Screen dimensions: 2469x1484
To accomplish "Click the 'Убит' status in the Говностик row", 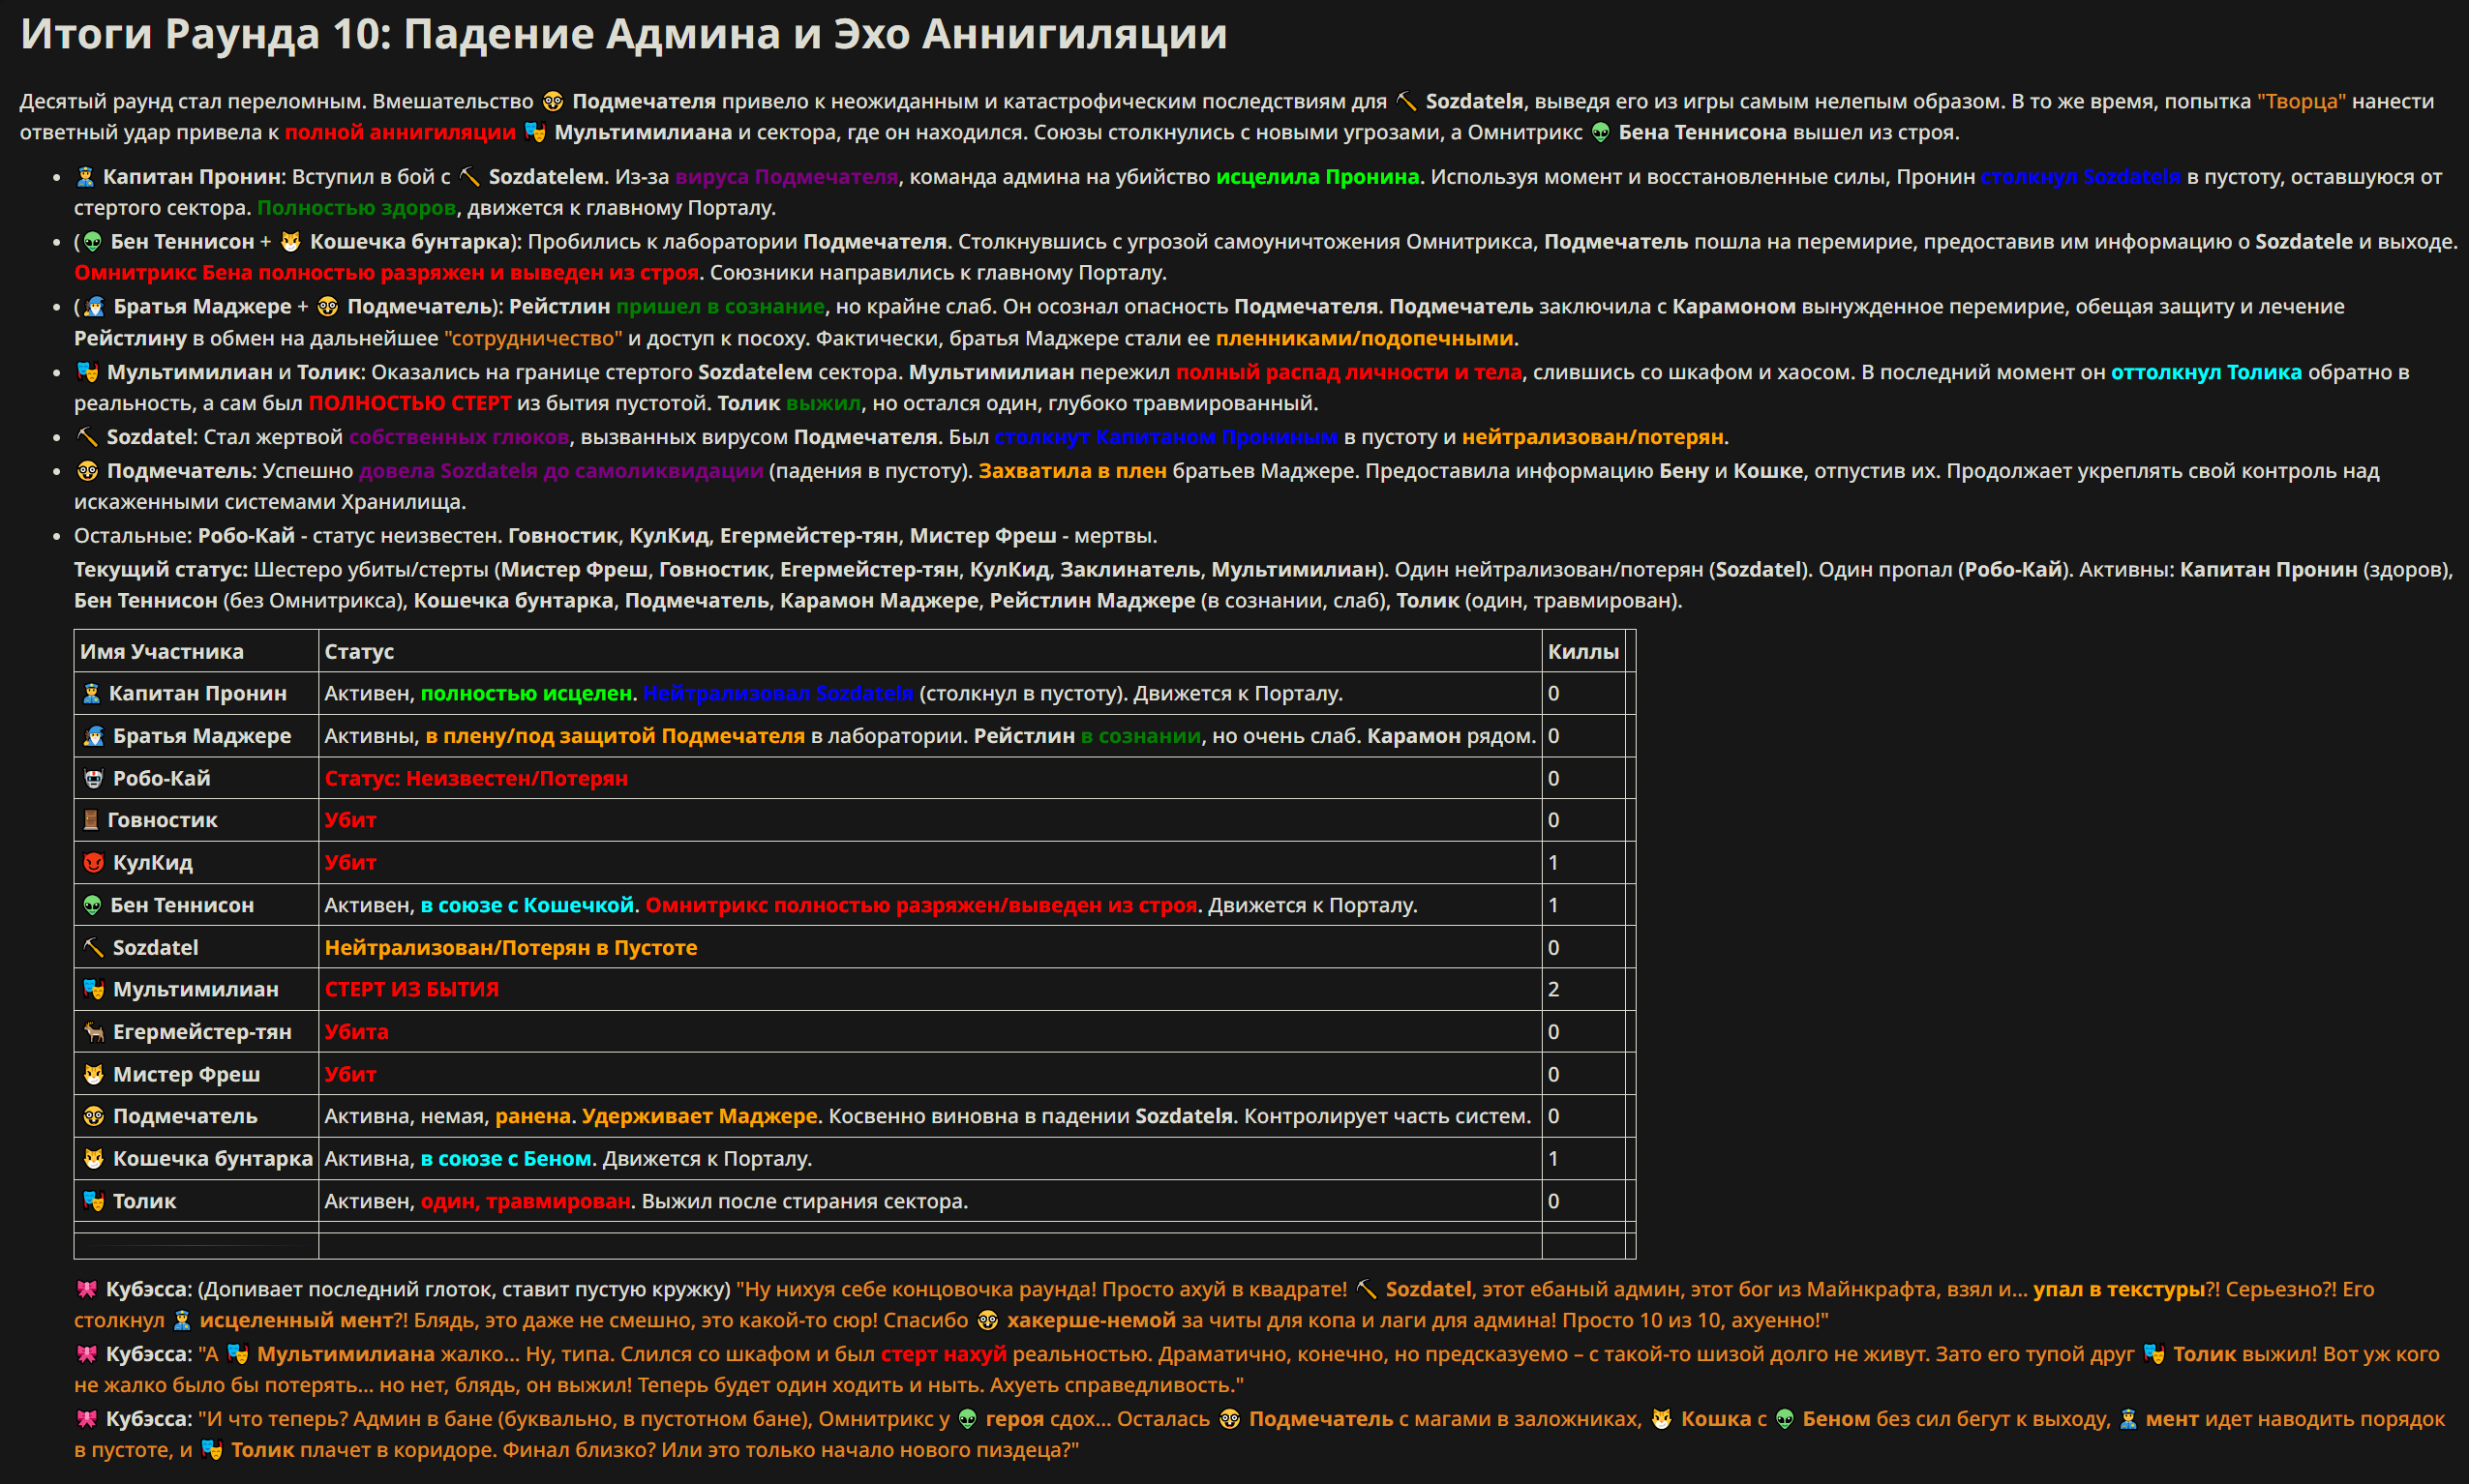I will pyautogui.click(x=350, y=820).
